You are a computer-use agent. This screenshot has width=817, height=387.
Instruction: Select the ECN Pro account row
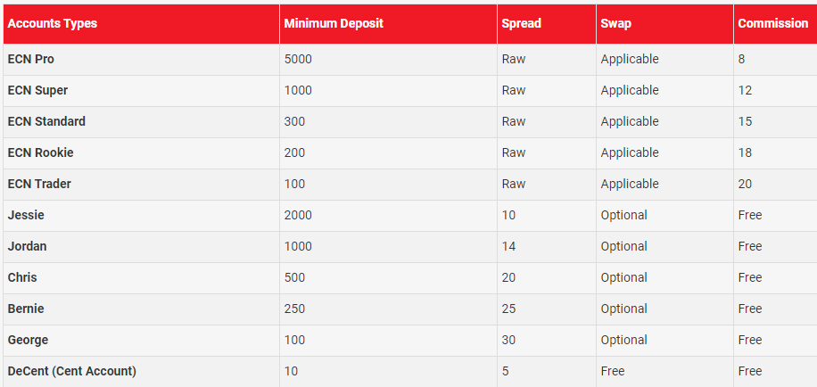click(410, 60)
